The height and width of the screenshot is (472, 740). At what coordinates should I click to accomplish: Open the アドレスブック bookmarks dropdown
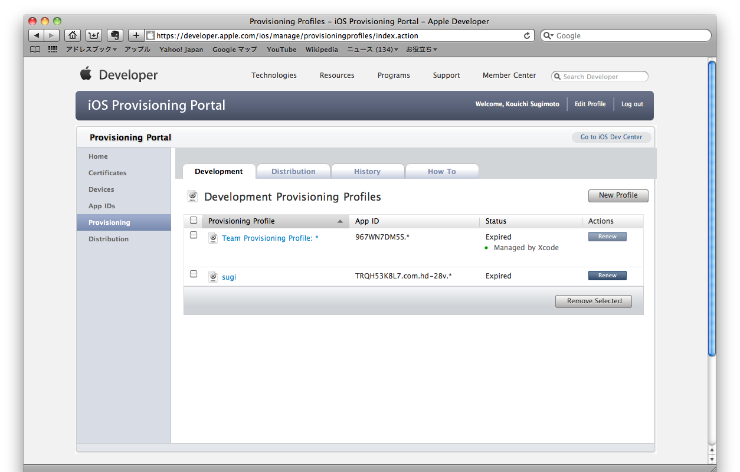[x=91, y=50]
